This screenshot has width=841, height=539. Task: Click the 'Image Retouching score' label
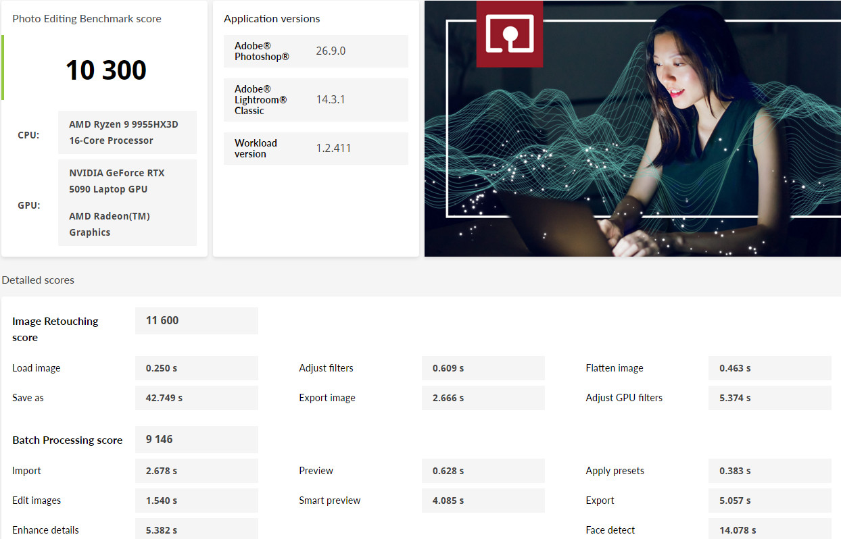pyautogui.click(x=55, y=329)
